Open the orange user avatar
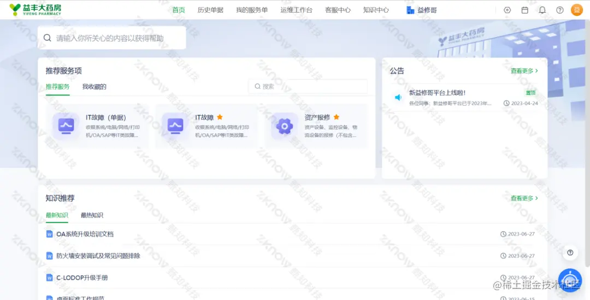This screenshot has height=300, width=590. pyautogui.click(x=577, y=10)
